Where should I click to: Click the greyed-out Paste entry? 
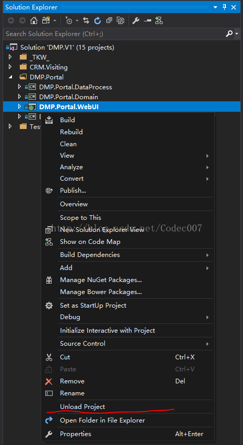pos(127,369)
